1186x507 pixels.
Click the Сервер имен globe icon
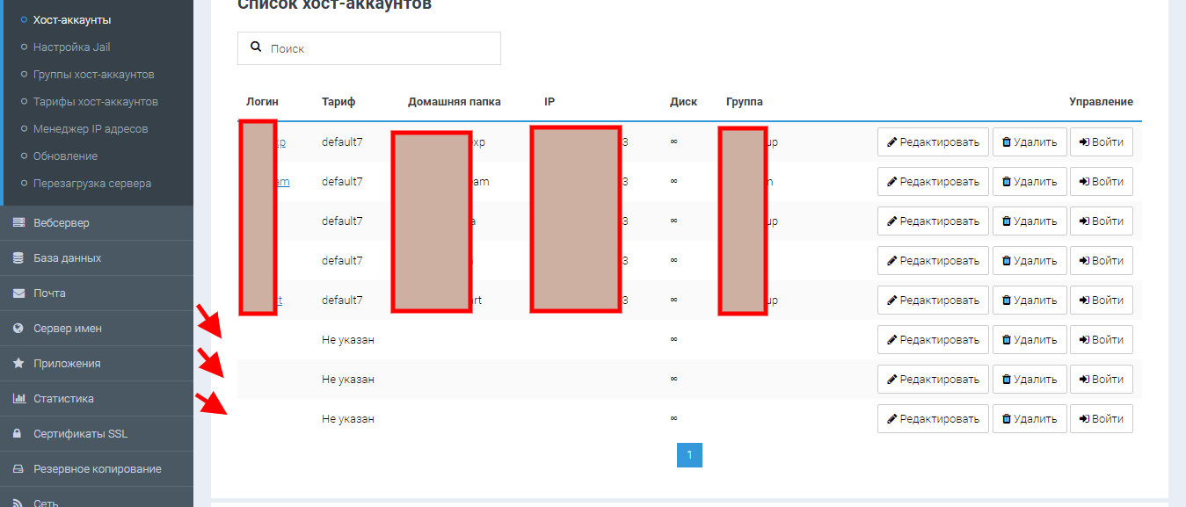coord(18,329)
